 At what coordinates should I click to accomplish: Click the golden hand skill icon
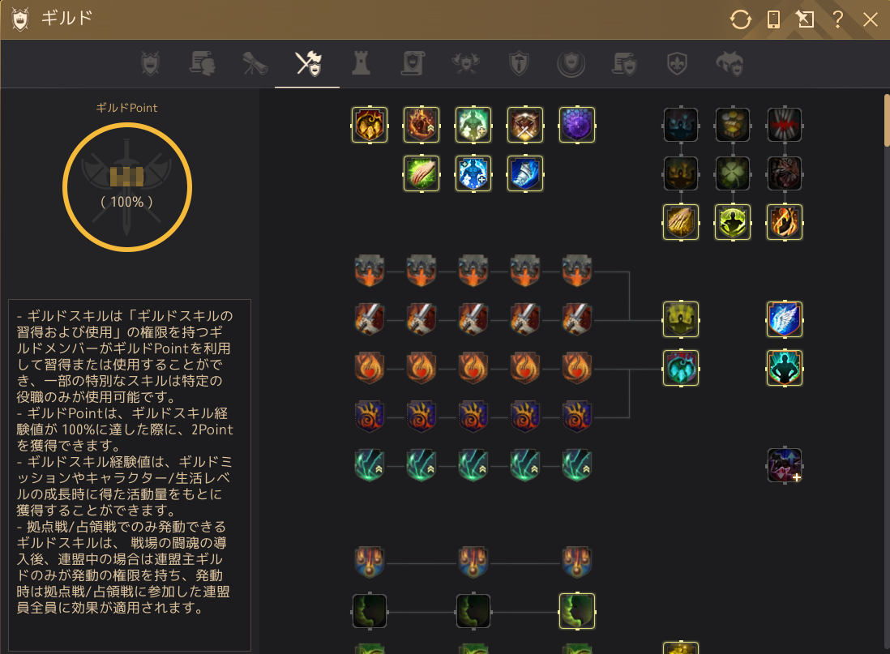[681, 223]
